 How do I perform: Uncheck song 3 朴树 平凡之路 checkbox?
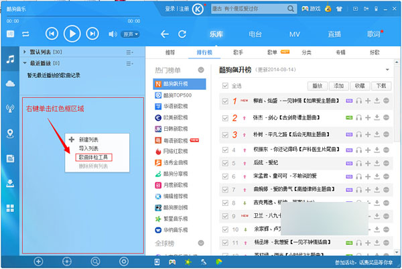(225, 135)
